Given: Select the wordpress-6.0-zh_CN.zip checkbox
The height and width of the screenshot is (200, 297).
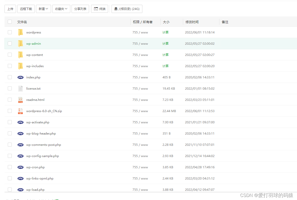Looking at the screenshot, I should coord(10,111).
